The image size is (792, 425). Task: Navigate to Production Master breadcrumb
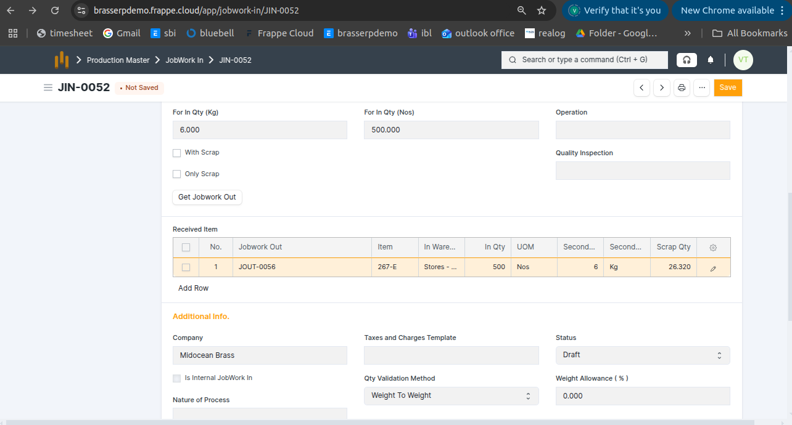click(x=118, y=60)
